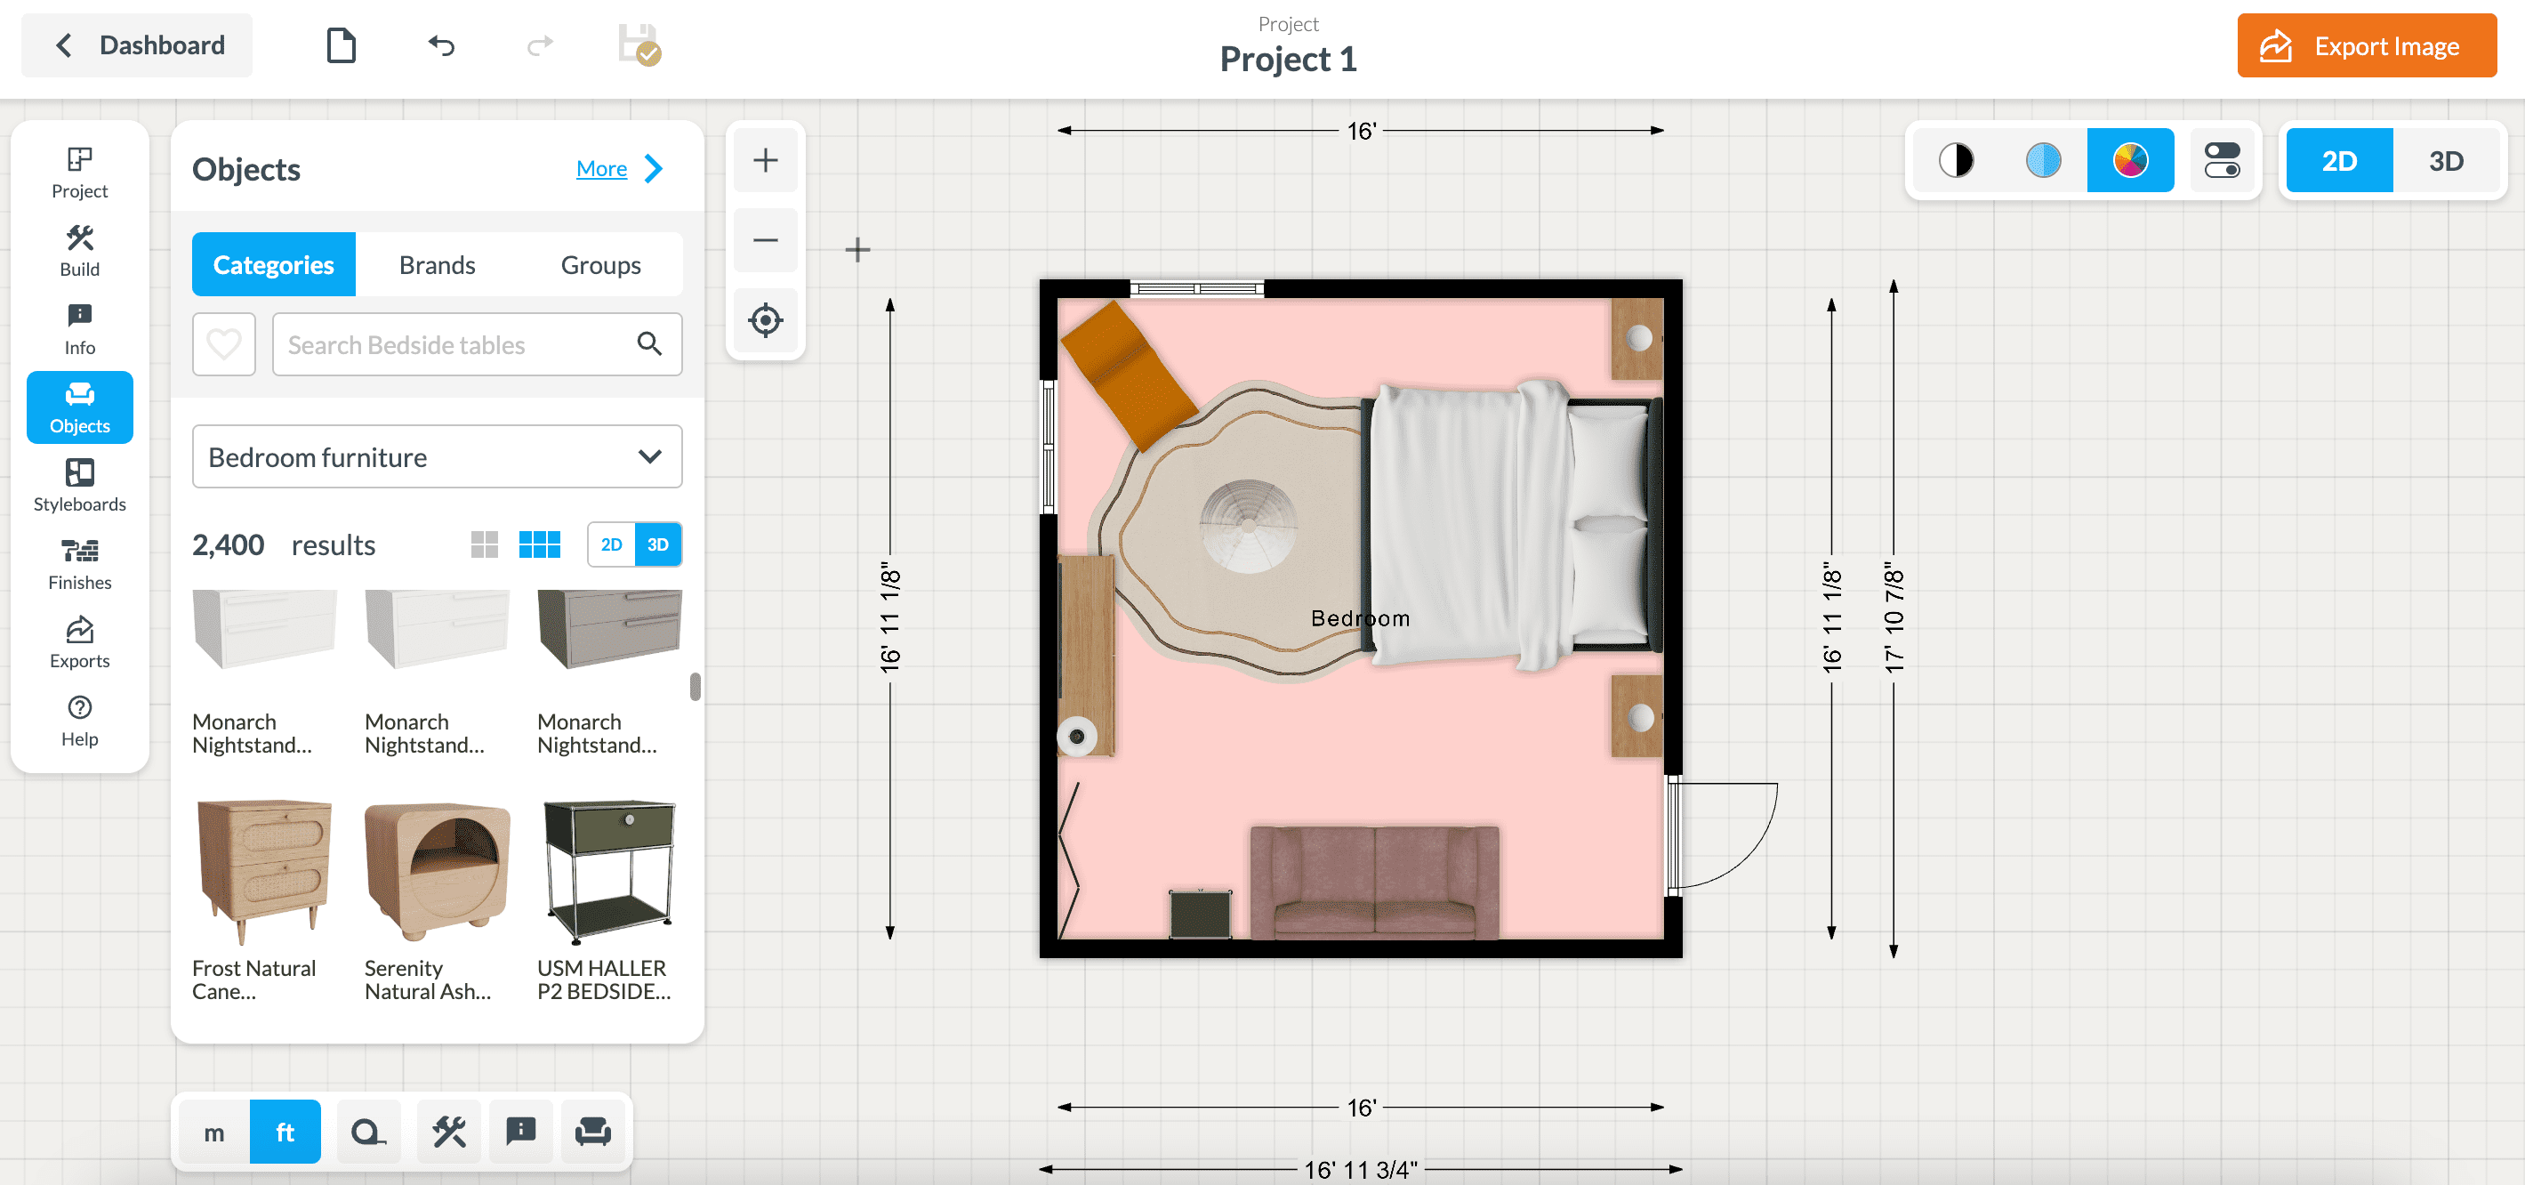2525x1185 pixels.
Task: Switch canvas view to 3D
Action: tap(2445, 161)
